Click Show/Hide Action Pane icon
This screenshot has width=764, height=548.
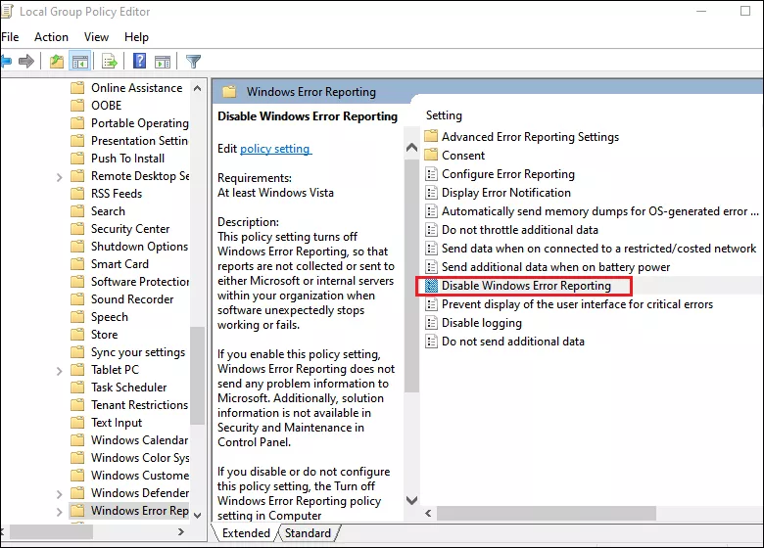click(163, 62)
